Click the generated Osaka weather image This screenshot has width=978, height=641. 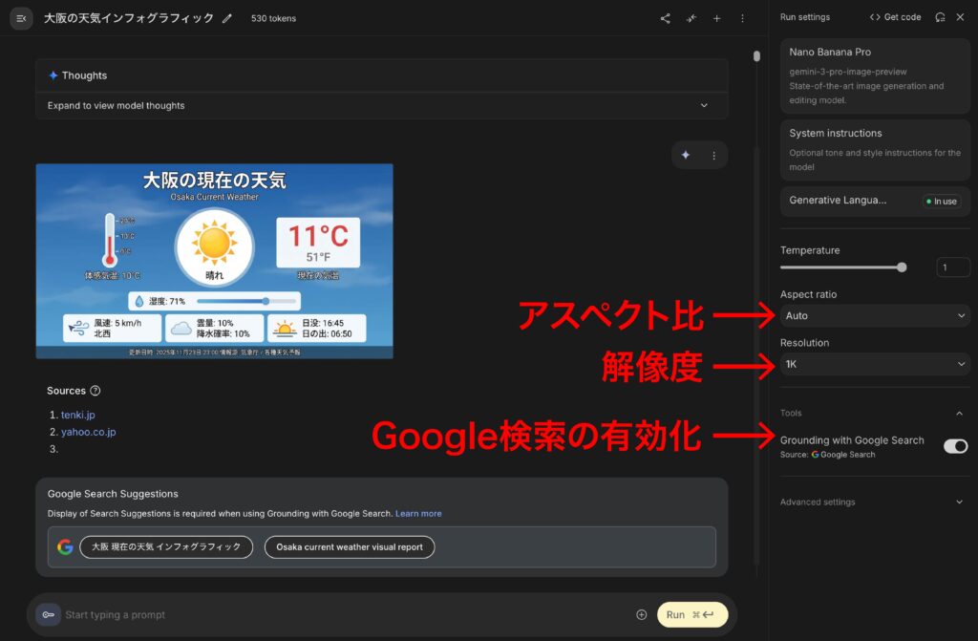(x=214, y=261)
